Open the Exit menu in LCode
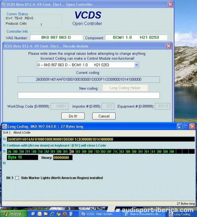 click(6, 132)
